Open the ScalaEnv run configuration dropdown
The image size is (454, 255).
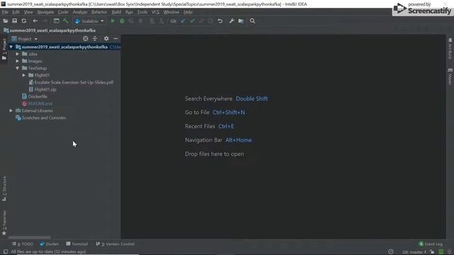point(89,21)
